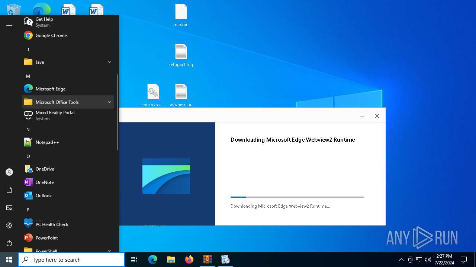This screenshot has height=267, width=476.
Task: Click the Start menu app list scrollbar
Action: pyautogui.click(x=118, y=112)
